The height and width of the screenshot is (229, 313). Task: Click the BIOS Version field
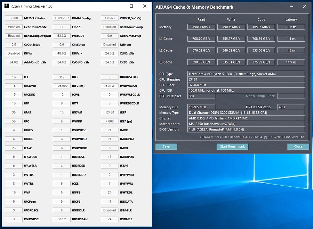tap(246, 129)
